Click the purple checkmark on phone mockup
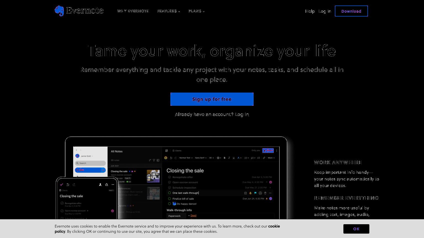Viewport: 424px width, 238px height. pyautogui.click(x=62, y=185)
